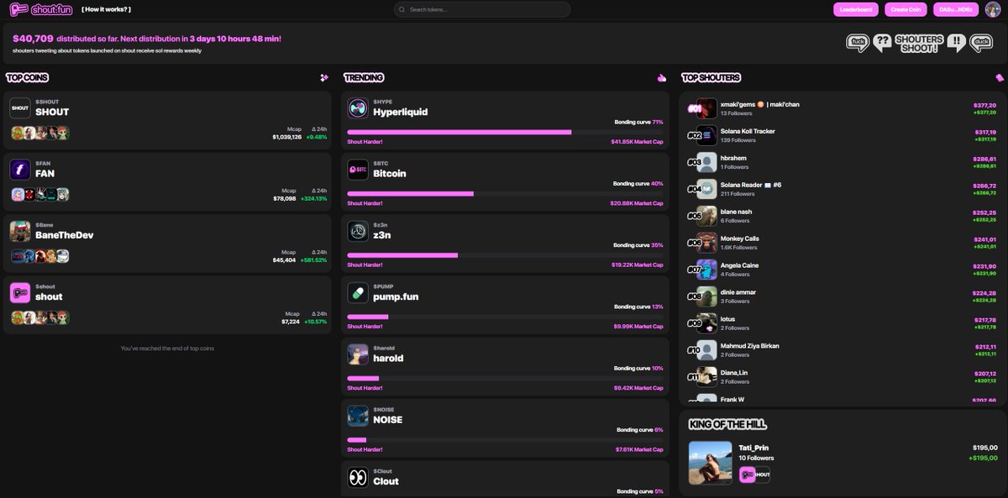Open hbrahem default avatar
Viewport: 1008px width, 498px height.
706,162
